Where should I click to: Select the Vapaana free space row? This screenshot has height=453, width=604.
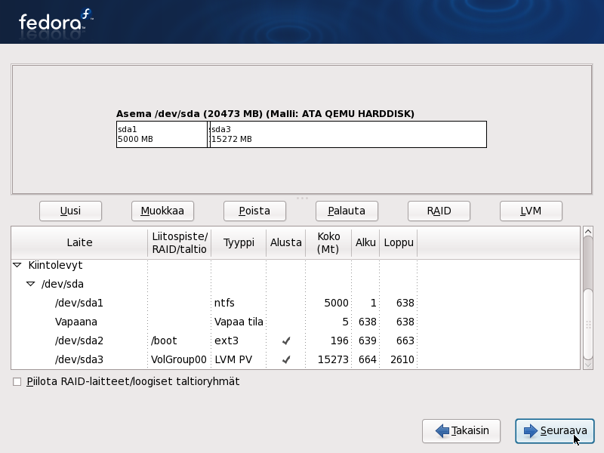(x=76, y=322)
